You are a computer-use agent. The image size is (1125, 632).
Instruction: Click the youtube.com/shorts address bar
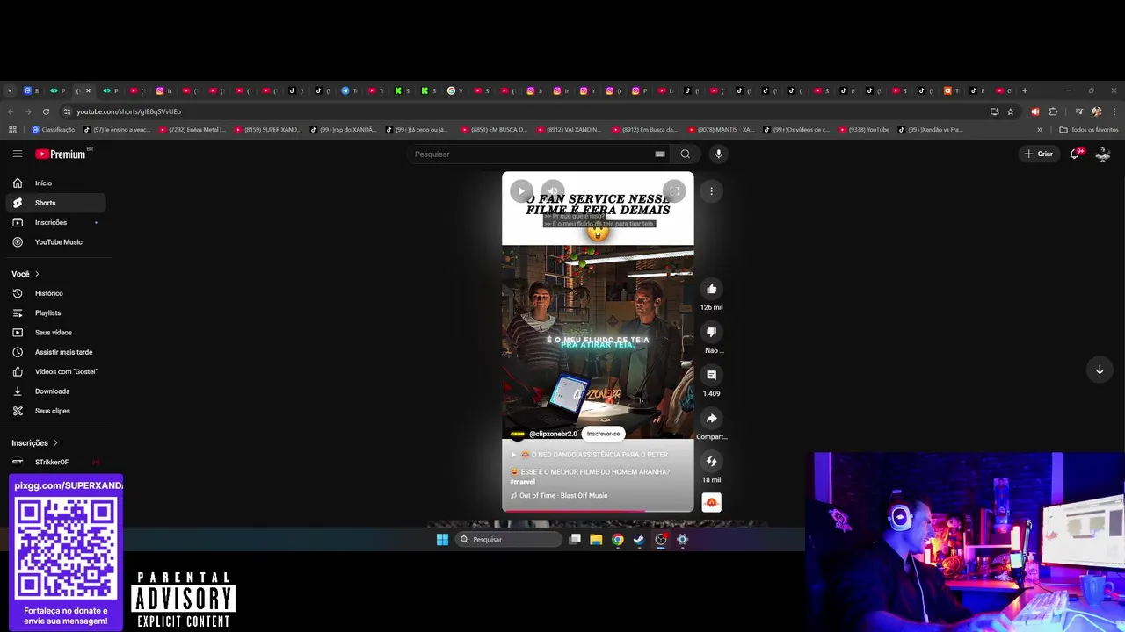[128, 111]
